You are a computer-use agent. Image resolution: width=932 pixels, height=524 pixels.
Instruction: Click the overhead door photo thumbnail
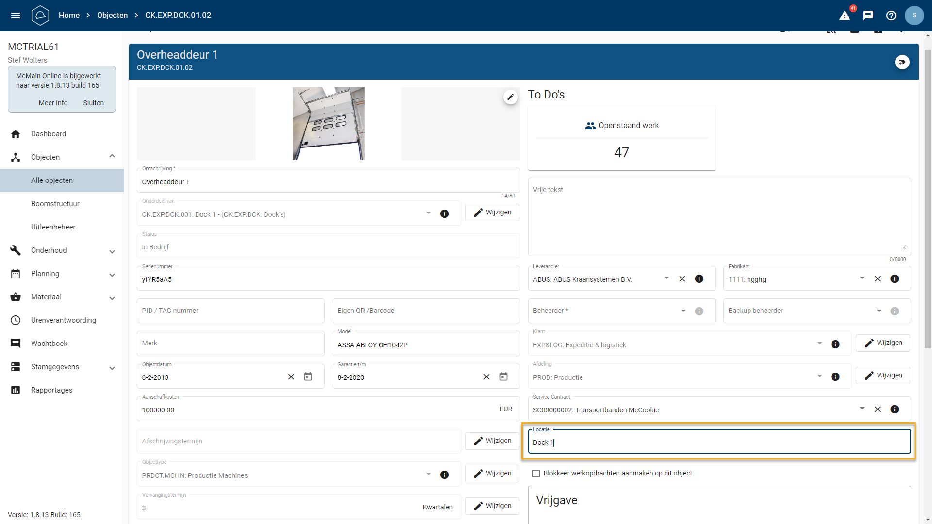(x=328, y=124)
